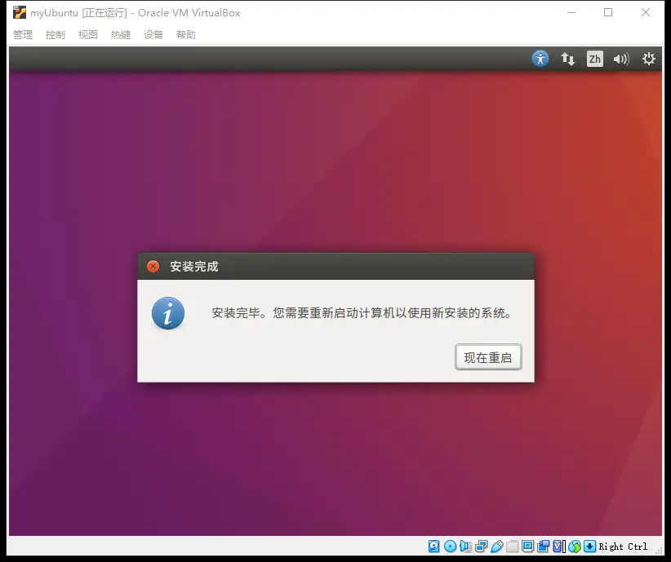Image resolution: width=671 pixels, height=562 pixels.
Task: Open the power gear system menu
Action: (649, 59)
